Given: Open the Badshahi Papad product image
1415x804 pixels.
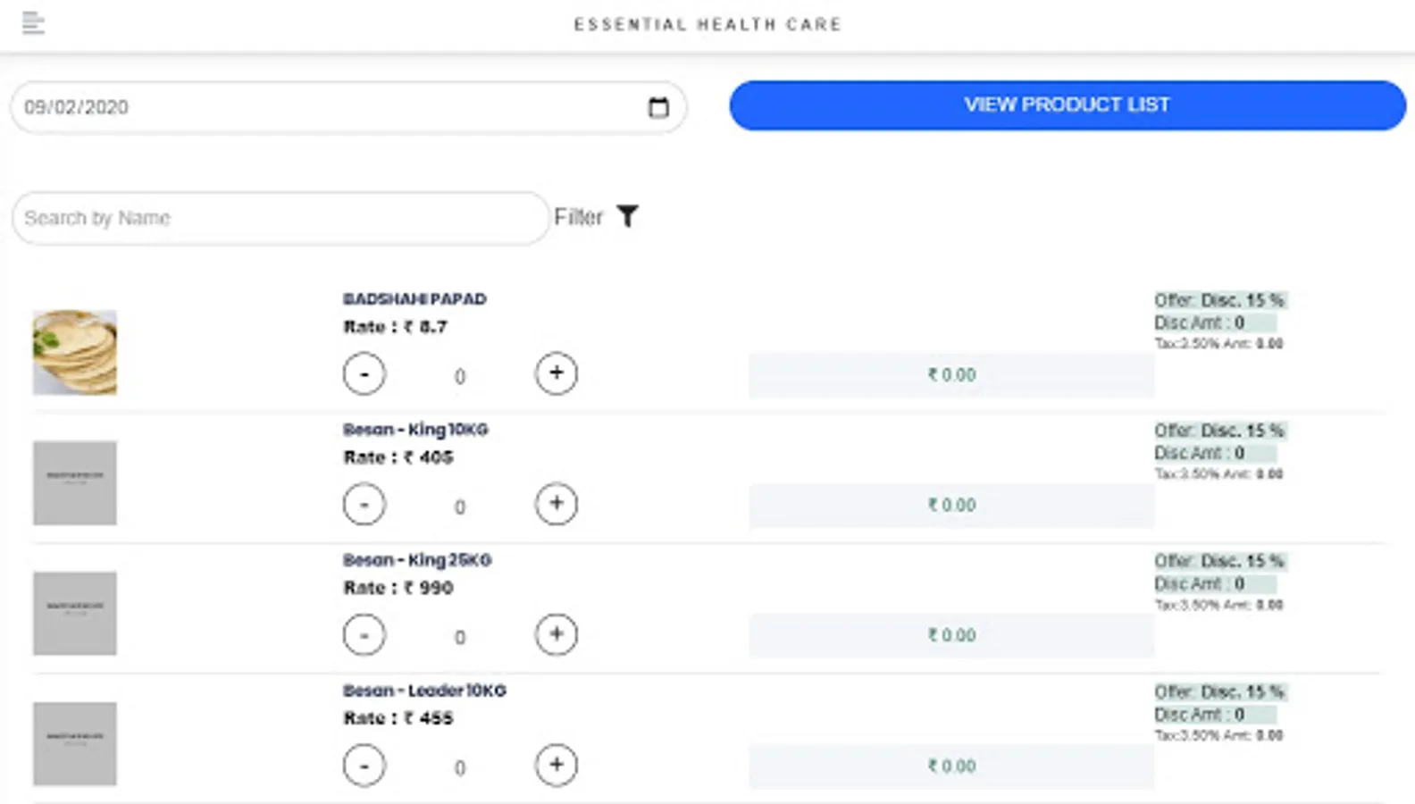Looking at the screenshot, I should [75, 352].
